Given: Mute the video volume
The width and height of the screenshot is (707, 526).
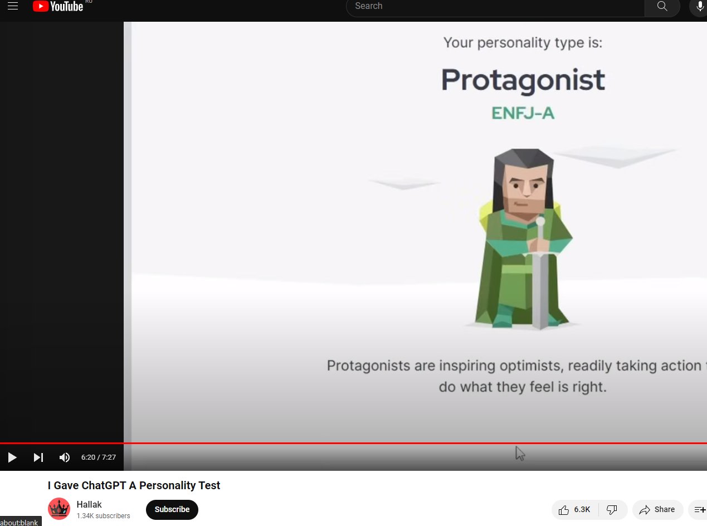Looking at the screenshot, I should (x=65, y=457).
